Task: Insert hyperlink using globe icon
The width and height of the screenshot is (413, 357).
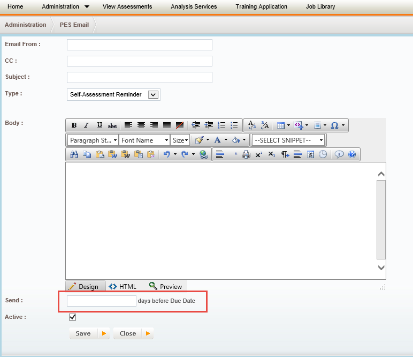Action: pos(203,154)
